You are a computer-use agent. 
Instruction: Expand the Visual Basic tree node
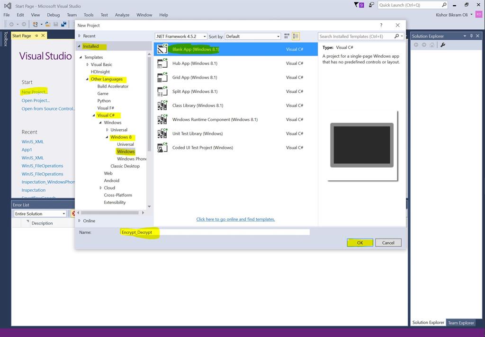pos(88,64)
